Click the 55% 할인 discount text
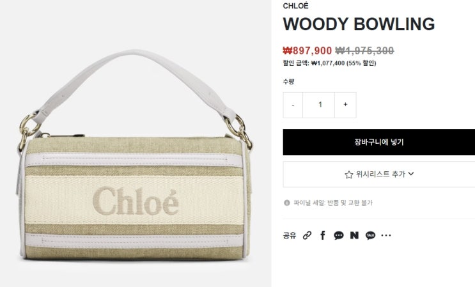 [x=361, y=63]
